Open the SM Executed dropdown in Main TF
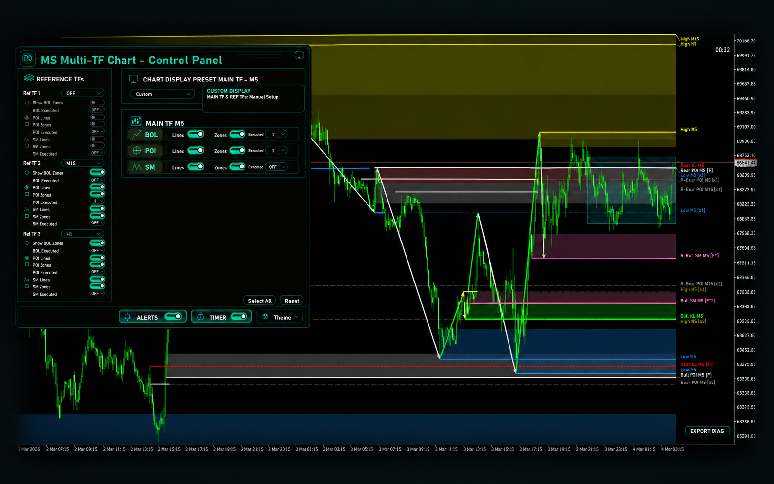 point(276,167)
